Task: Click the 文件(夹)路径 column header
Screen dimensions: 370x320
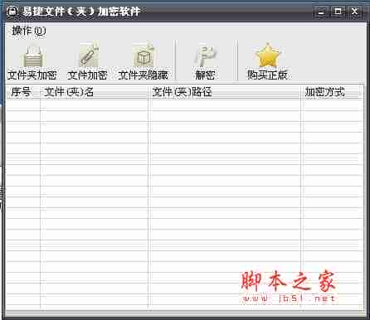Action: pos(224,92)
